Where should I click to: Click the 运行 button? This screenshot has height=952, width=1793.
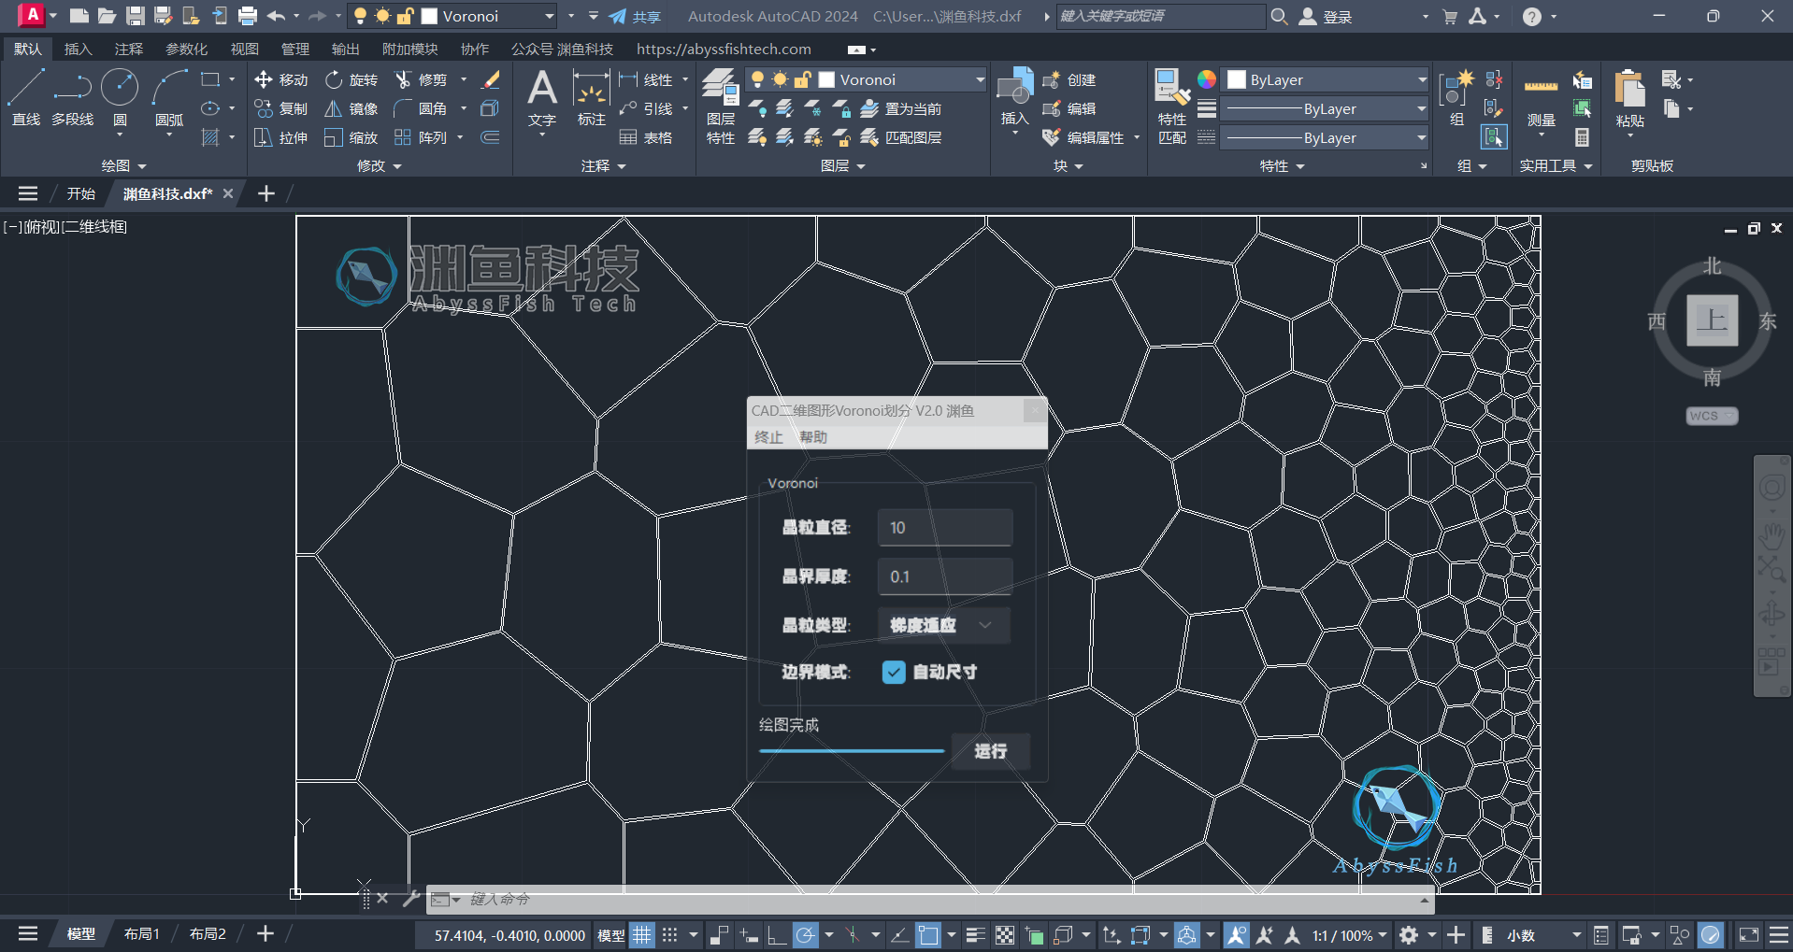(990, 751)
